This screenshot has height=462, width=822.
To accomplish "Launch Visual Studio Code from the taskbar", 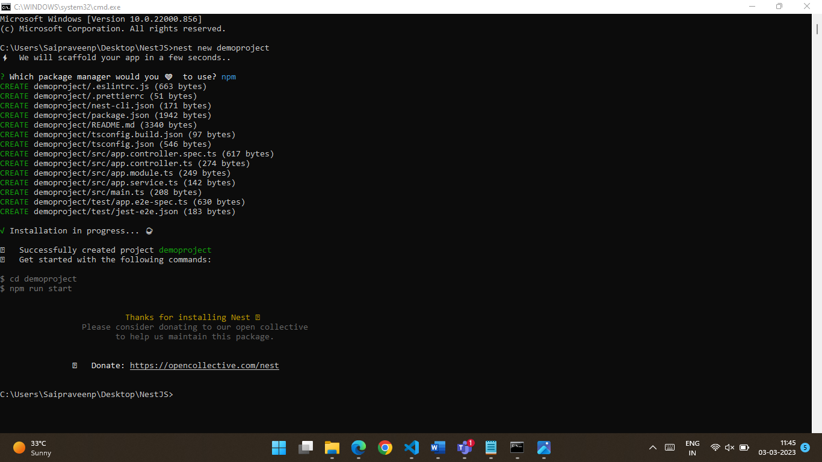I will point(412,448).
